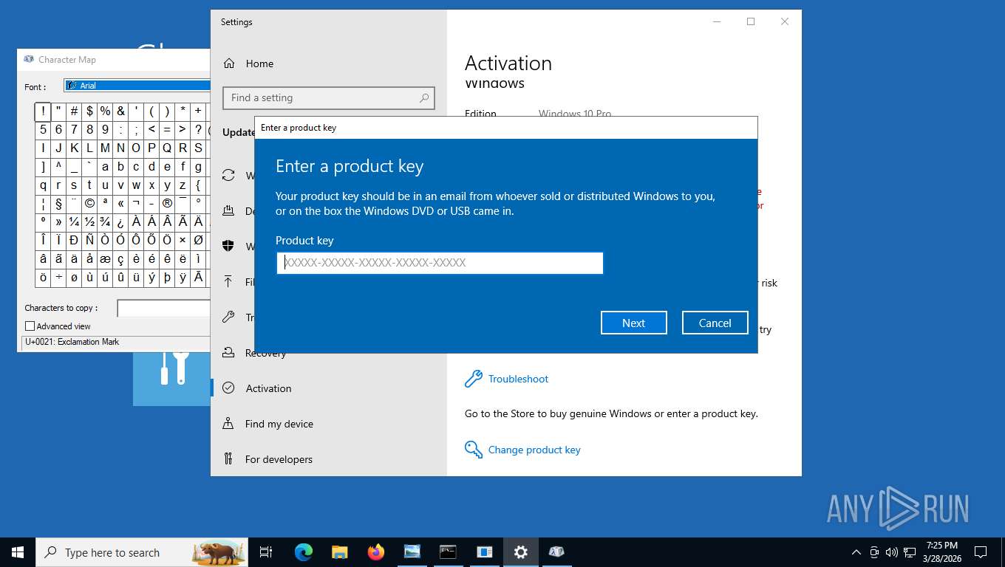Switch to the Settings gear taskbar icon

point(521,552)
